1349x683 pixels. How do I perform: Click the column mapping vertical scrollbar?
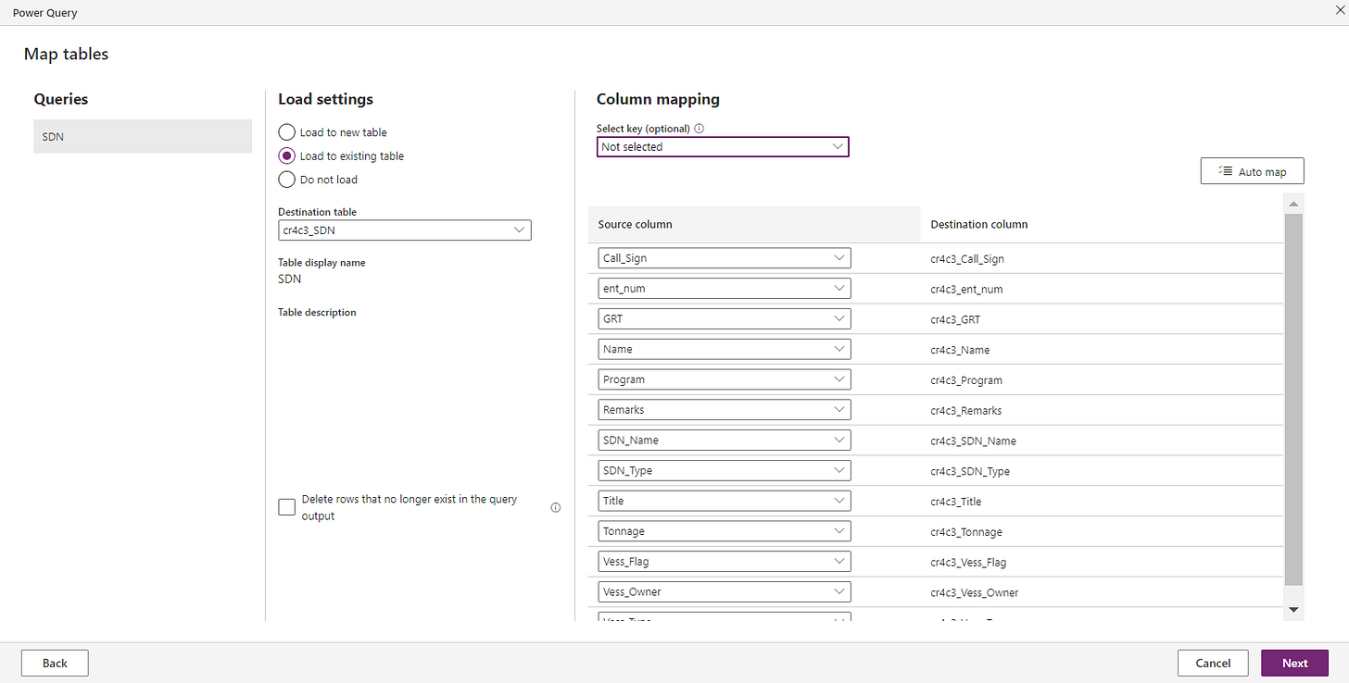click(x=1293, y=398)
